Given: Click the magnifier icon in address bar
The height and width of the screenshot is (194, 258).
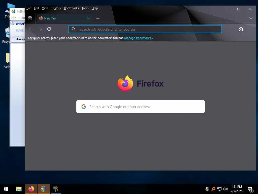Looking at the screenshot, I should pos(74,29).
